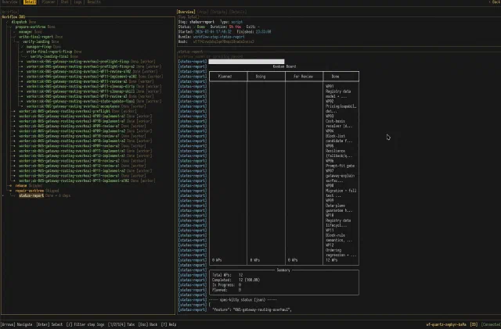Open the Results tab
The width and height of the screenshot is (501, 329).
coord(94,2)
